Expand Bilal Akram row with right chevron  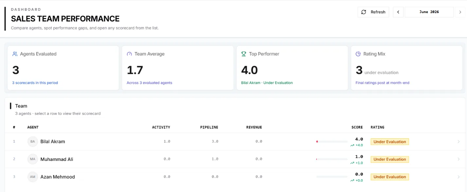point(458,142)
